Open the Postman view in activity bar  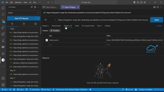[3, 60]
